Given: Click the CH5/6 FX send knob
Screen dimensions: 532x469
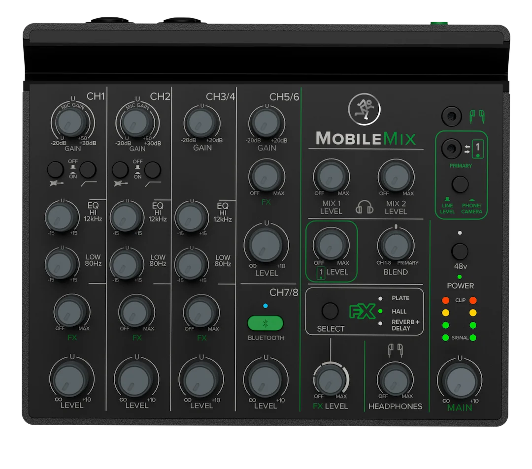Looking at the screenshot, I should tap(266, 176).
